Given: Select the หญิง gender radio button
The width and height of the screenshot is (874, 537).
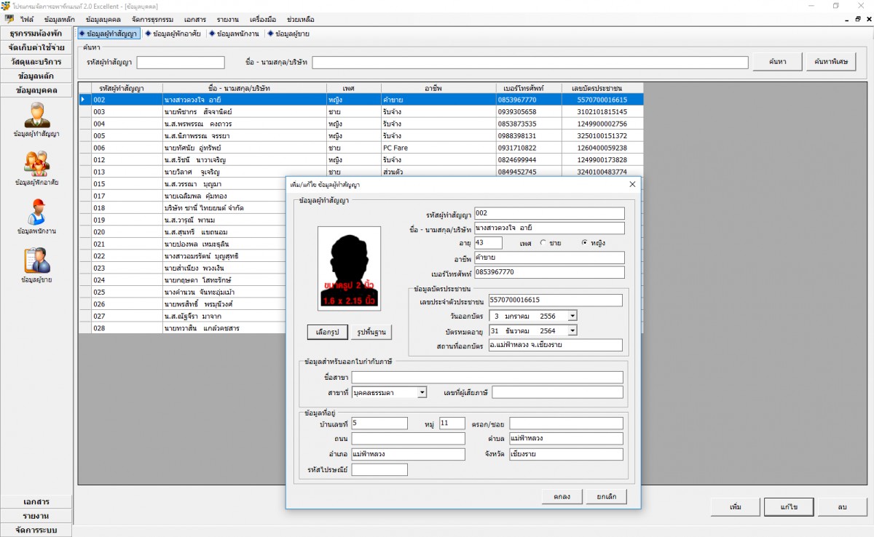Looking at the screenshot, I should [x=584, y=243].
